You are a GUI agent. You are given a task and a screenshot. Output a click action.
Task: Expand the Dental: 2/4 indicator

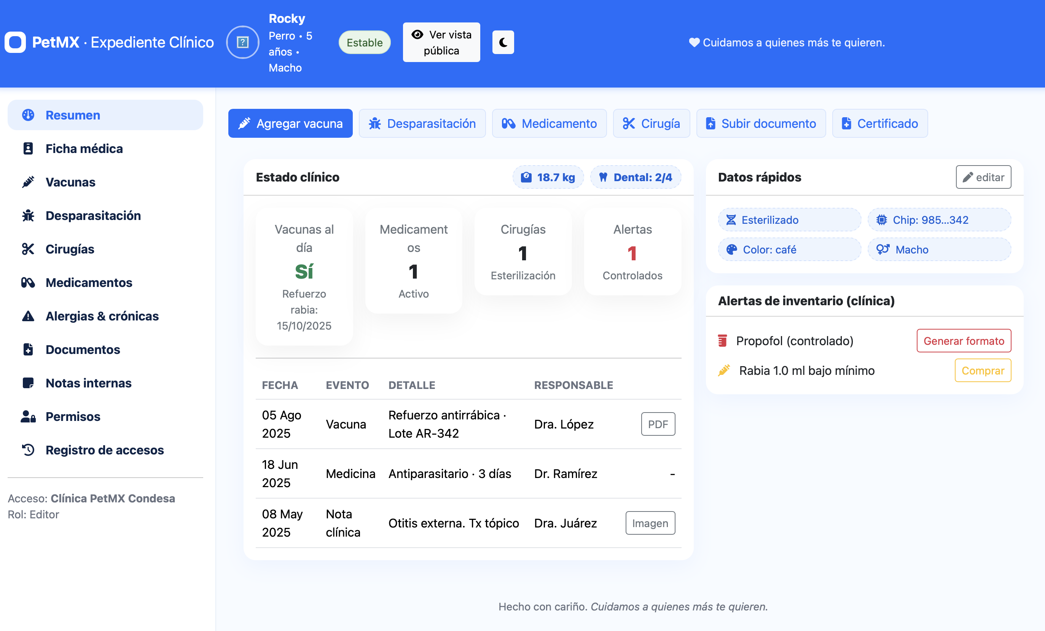click(636, 177)
